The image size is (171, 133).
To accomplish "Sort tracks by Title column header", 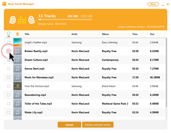I will point(27,34).
